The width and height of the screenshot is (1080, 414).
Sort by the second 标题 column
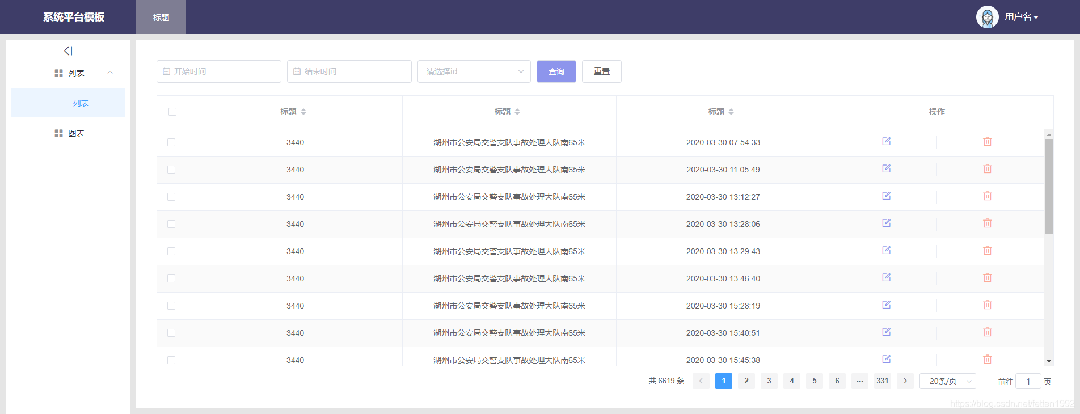517,112
